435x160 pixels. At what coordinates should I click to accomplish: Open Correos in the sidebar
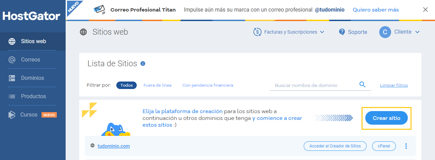(x=33, y=60)
